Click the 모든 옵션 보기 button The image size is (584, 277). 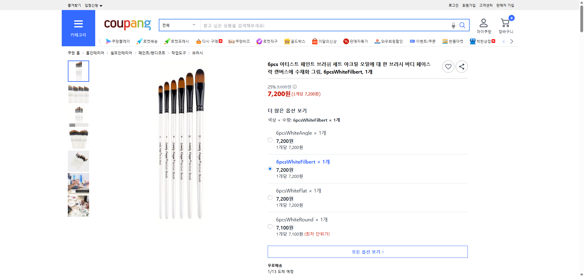click(x=367, y=252)
